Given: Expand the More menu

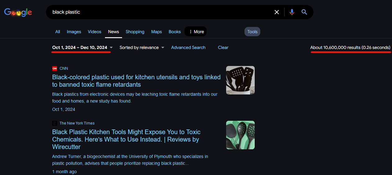Looking at the screenshot, I should [196, 32].
